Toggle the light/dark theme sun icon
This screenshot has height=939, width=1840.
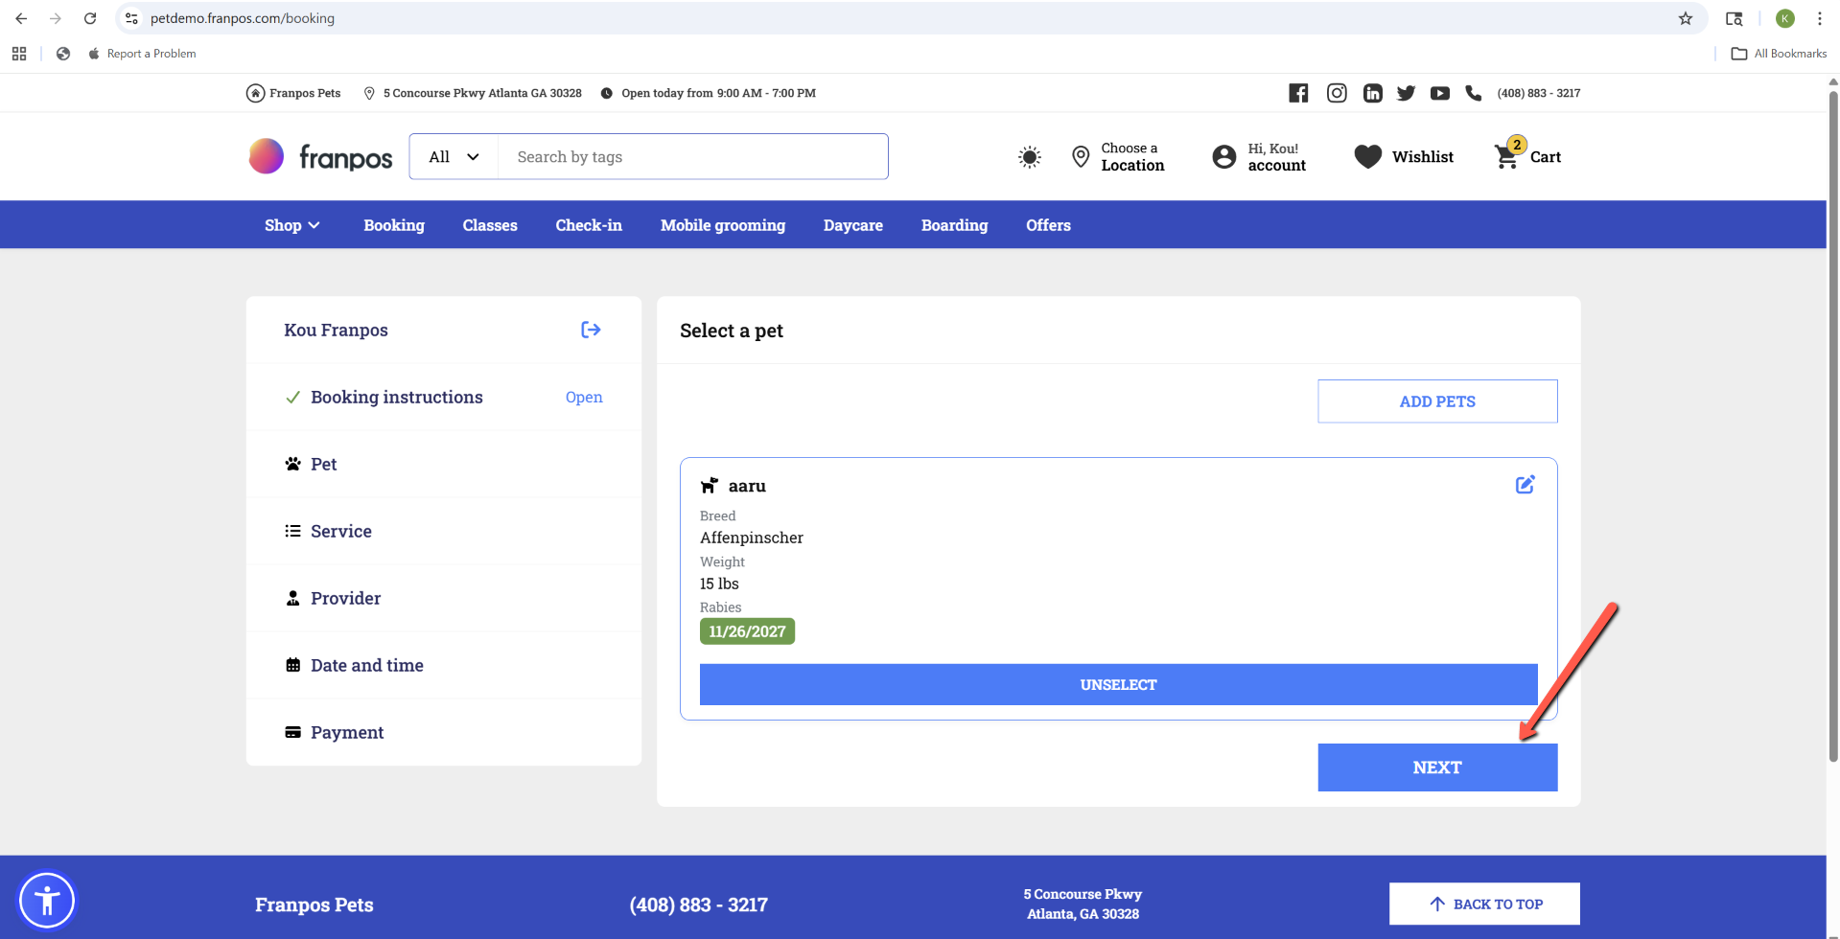(x=1029, y=157)
